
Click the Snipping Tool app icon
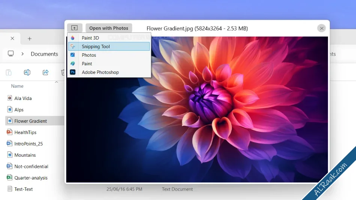click(73, 46)
